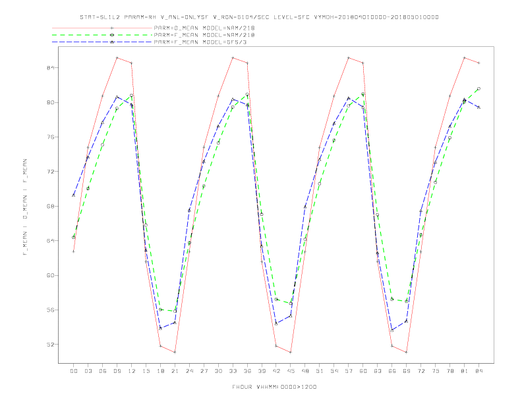The image size is (522, 404).
Task: Click x-axis tick label 69
Action: [407, 371]
